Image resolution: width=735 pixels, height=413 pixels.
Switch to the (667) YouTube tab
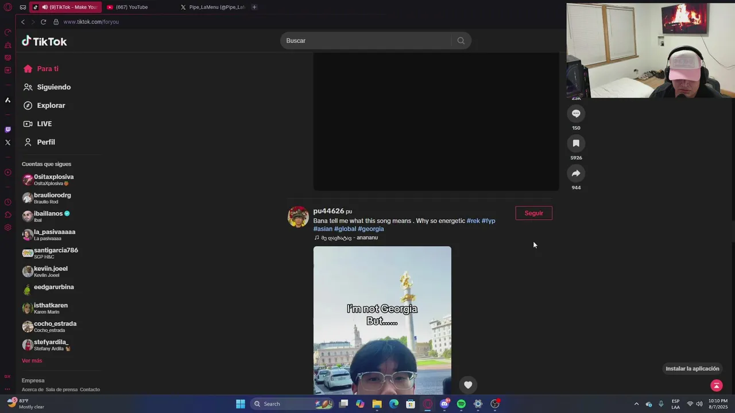131,7
